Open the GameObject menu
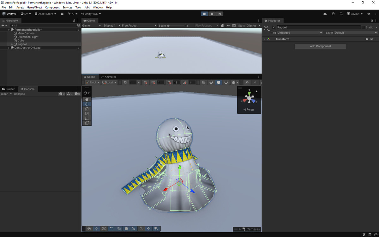The width and height of the screenshot is (379, 237). 34,7
